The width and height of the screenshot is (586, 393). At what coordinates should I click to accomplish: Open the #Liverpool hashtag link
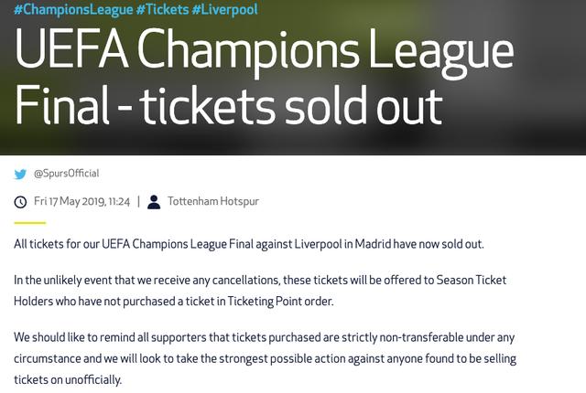(x=224, y=9)
